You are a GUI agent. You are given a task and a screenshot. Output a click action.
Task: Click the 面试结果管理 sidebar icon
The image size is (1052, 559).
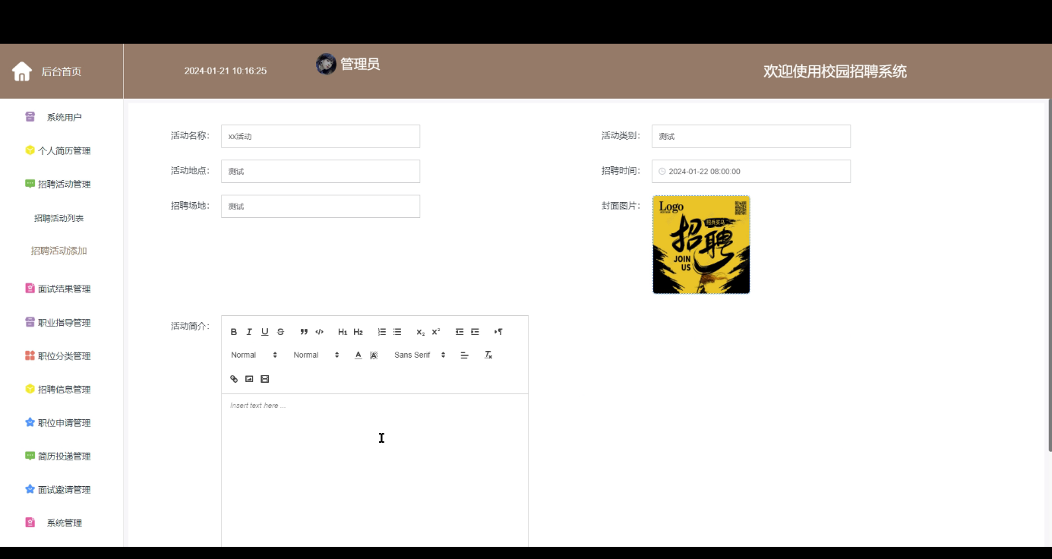30,289
